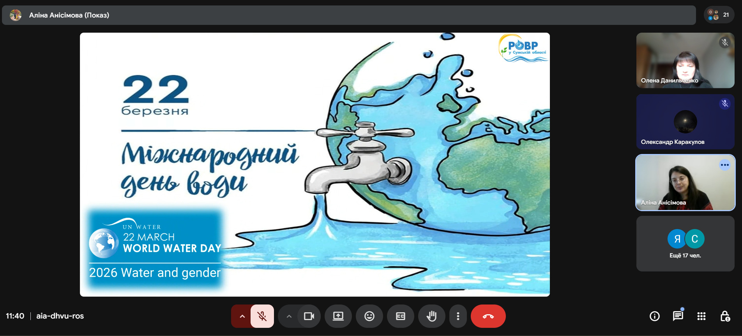Image resolution: width=742 pixels, height=336 pixels.
Task: Start presenting your screen
Action: [x=338, y=316]
